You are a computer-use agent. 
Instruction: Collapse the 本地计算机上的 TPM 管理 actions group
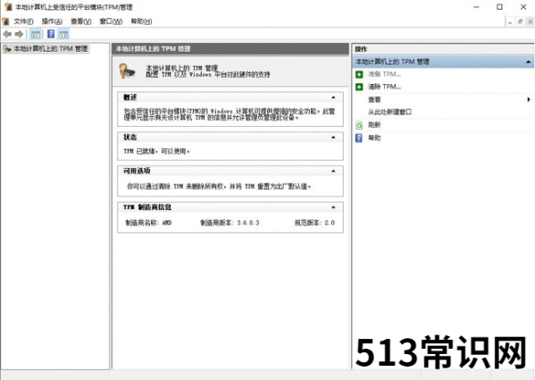click(x=528, y=62)
